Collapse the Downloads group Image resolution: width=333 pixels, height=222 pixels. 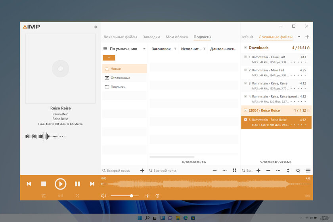pos(308,48)
